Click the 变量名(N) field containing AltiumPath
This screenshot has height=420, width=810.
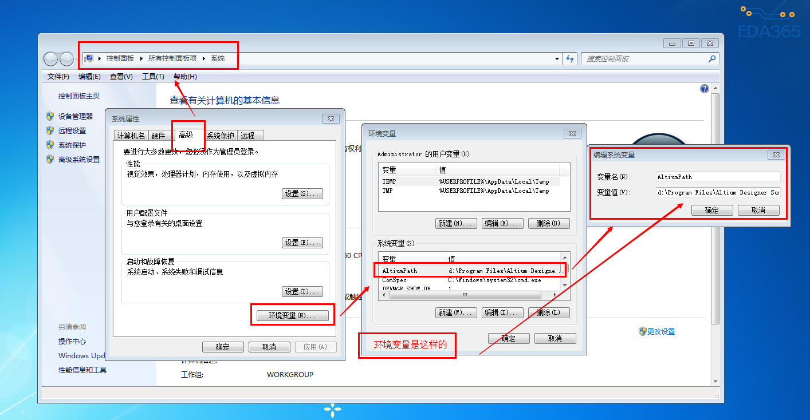coord(718,177)
